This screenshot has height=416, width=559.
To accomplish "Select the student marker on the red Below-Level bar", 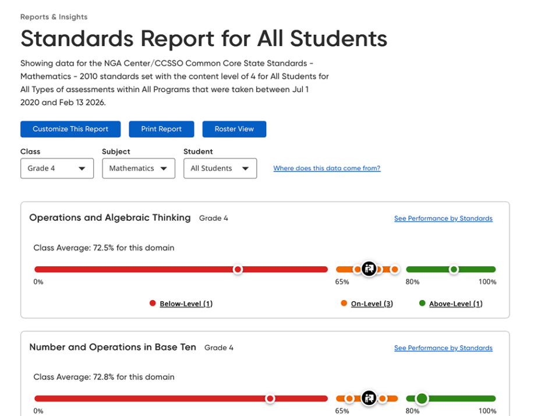I will click(238, 269).
